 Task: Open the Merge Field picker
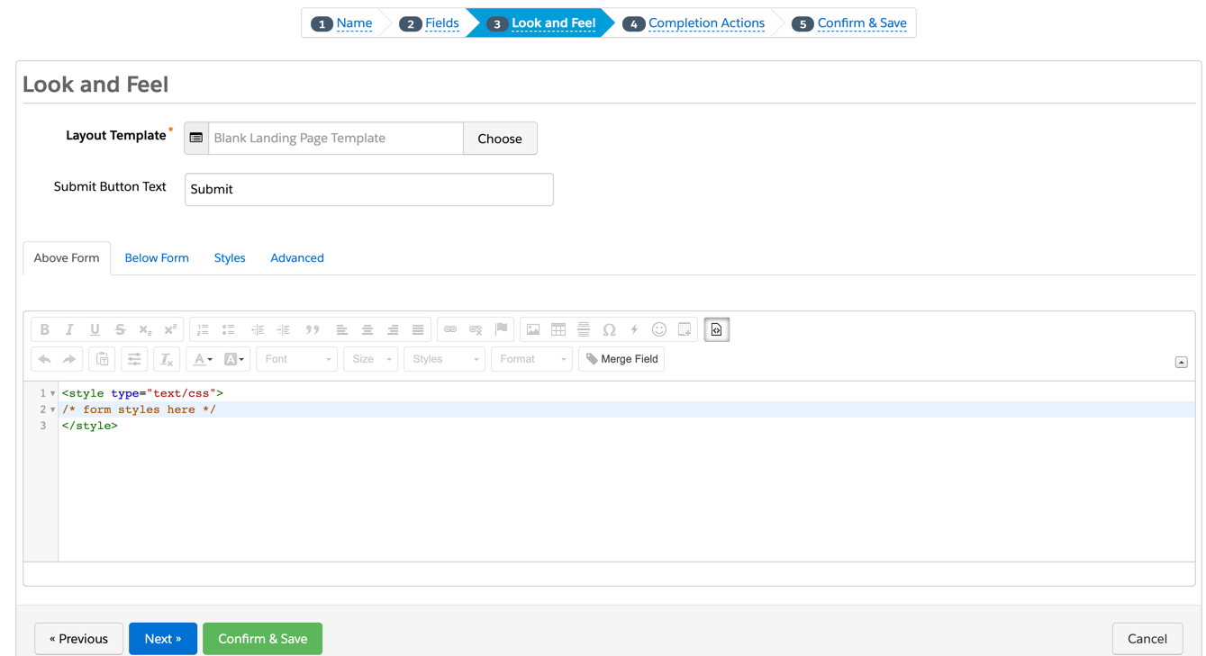point(621,359)
